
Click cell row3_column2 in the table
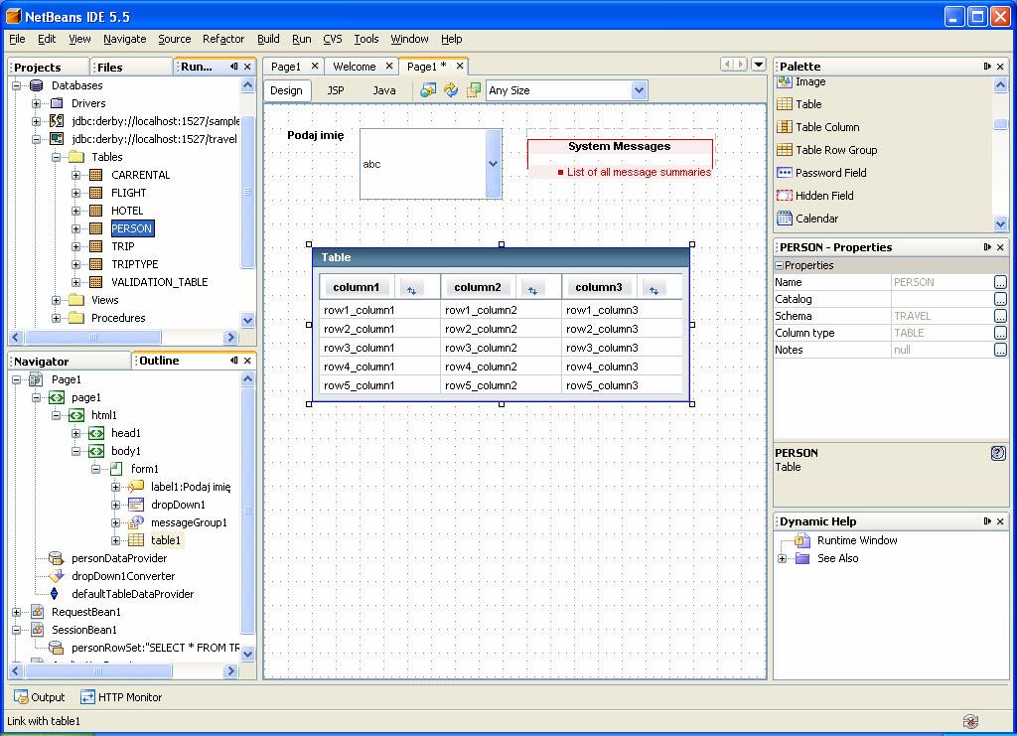(x=481, y=348)
